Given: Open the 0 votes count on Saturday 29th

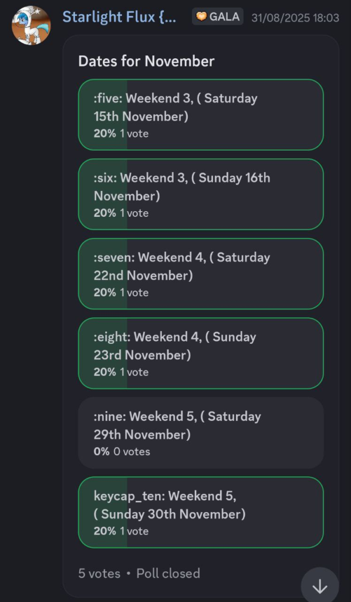Looking at the screenshot, I should click(132, 451).
